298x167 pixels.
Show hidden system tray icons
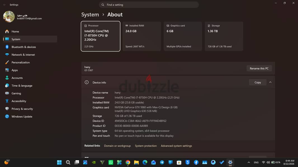249,162
